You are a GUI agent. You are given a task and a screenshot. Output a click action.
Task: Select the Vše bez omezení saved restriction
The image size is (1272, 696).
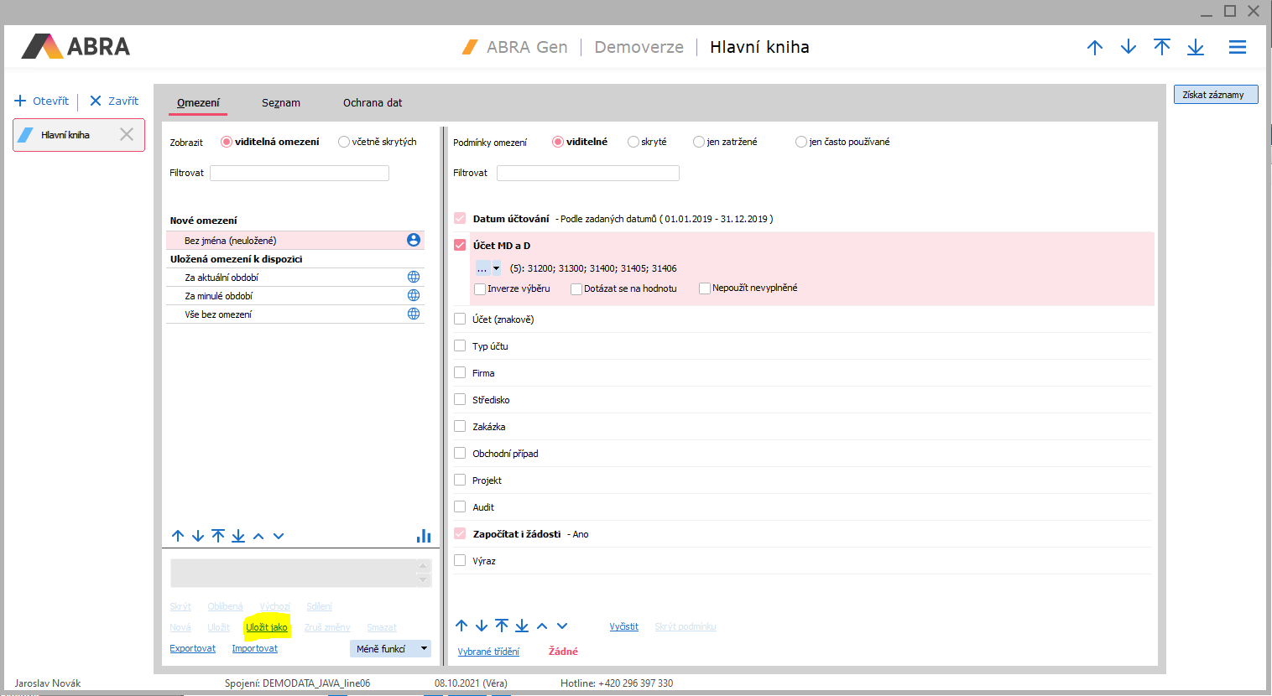pos(218,314)
